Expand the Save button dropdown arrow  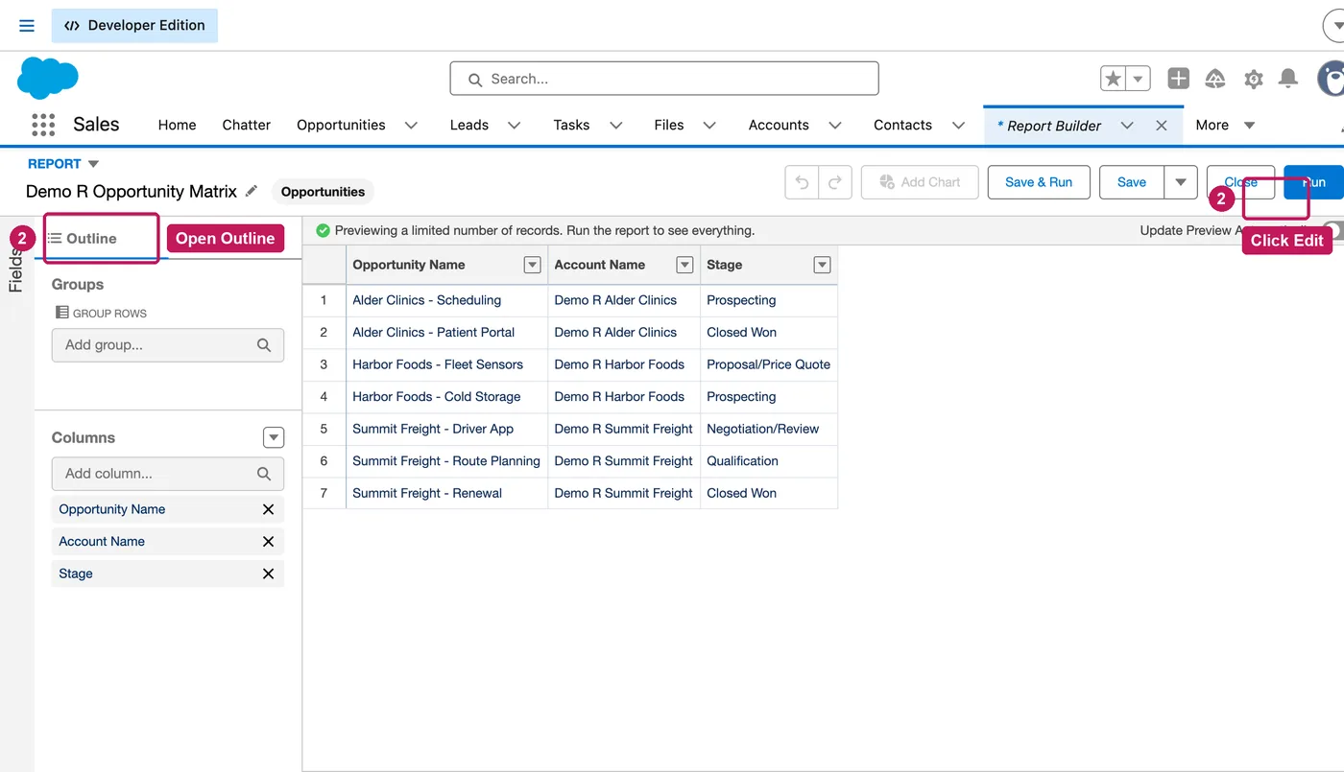[1180, 182]
